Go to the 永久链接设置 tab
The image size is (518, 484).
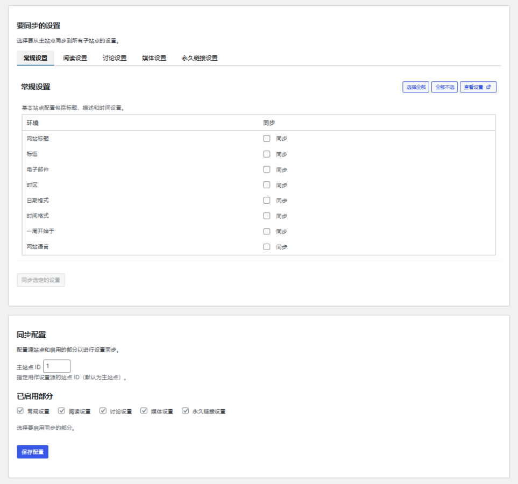tap(200, 58)
